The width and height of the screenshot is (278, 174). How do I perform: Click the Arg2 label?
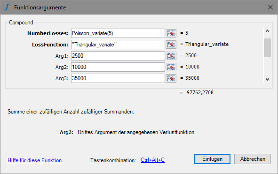pos(62,67)
